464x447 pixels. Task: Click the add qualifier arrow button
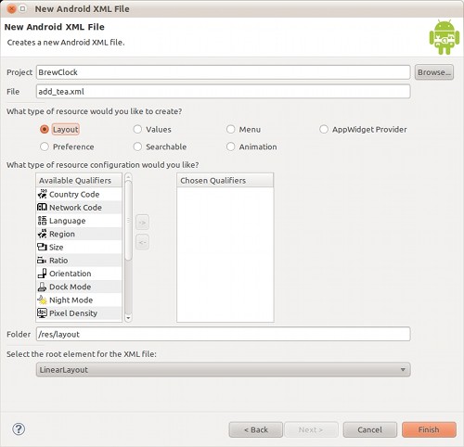pyautogui.click(x=142, y=223)
